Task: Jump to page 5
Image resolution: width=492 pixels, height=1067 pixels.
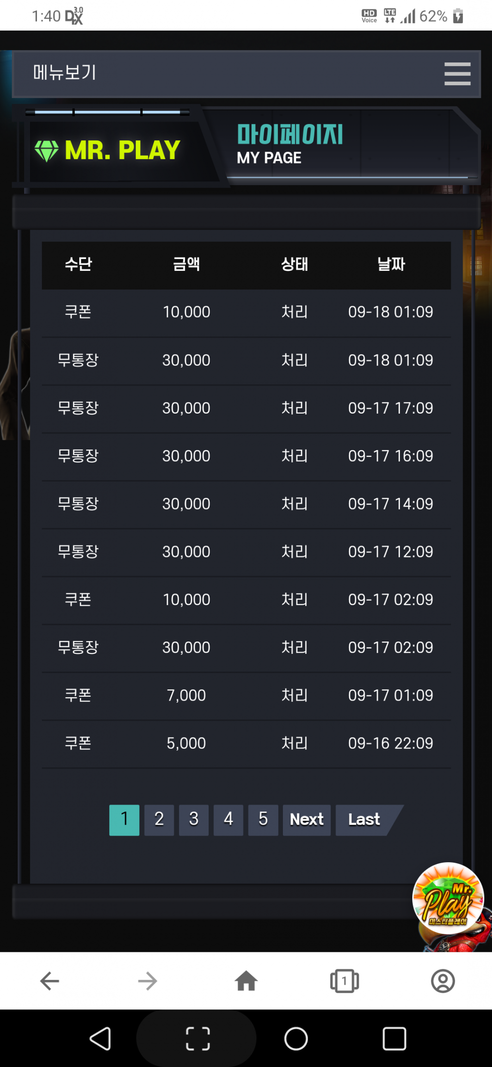Action: click(263, 819)
